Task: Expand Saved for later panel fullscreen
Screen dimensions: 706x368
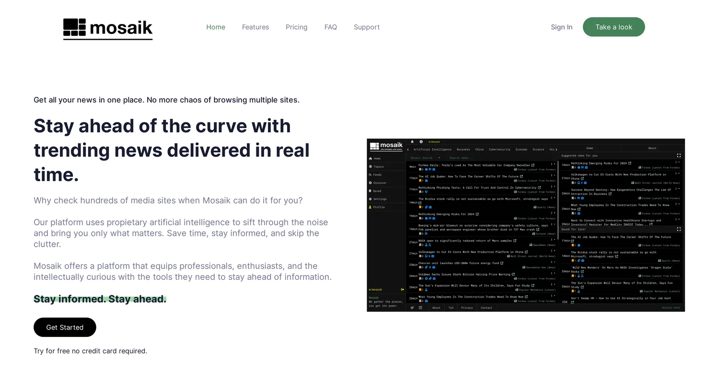Action: 679,229
